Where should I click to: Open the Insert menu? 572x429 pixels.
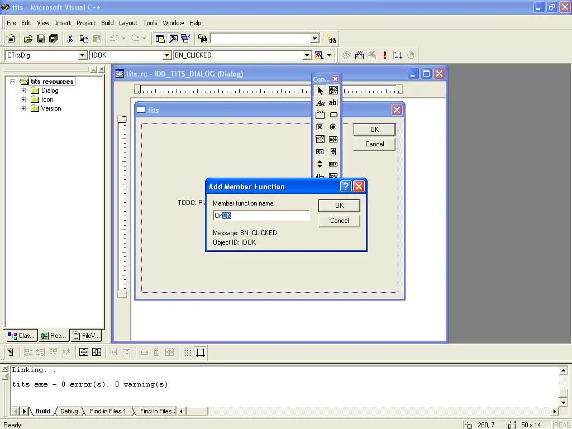[x=63, y=23]
